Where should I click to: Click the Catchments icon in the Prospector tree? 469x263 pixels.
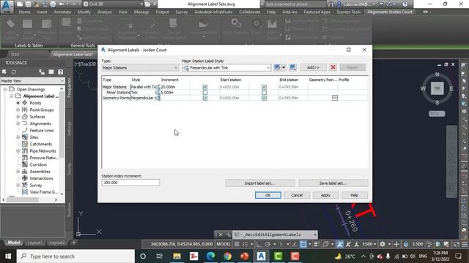click(x=25, y=144)
